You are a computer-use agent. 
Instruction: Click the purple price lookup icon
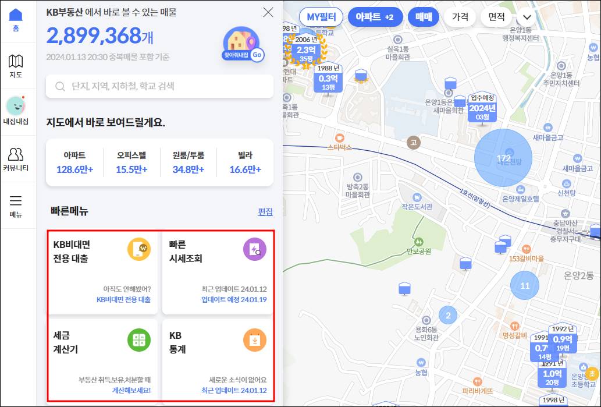255,249
